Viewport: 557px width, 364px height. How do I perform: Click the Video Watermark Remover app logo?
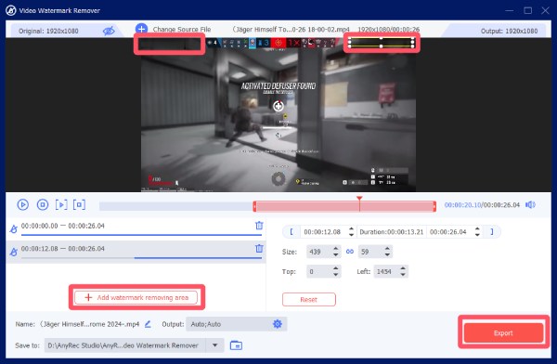click(x=10, y=10)
